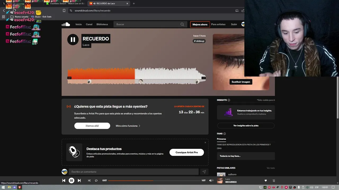Open the cast screen icon in the address bar

(x=237, y=11)
